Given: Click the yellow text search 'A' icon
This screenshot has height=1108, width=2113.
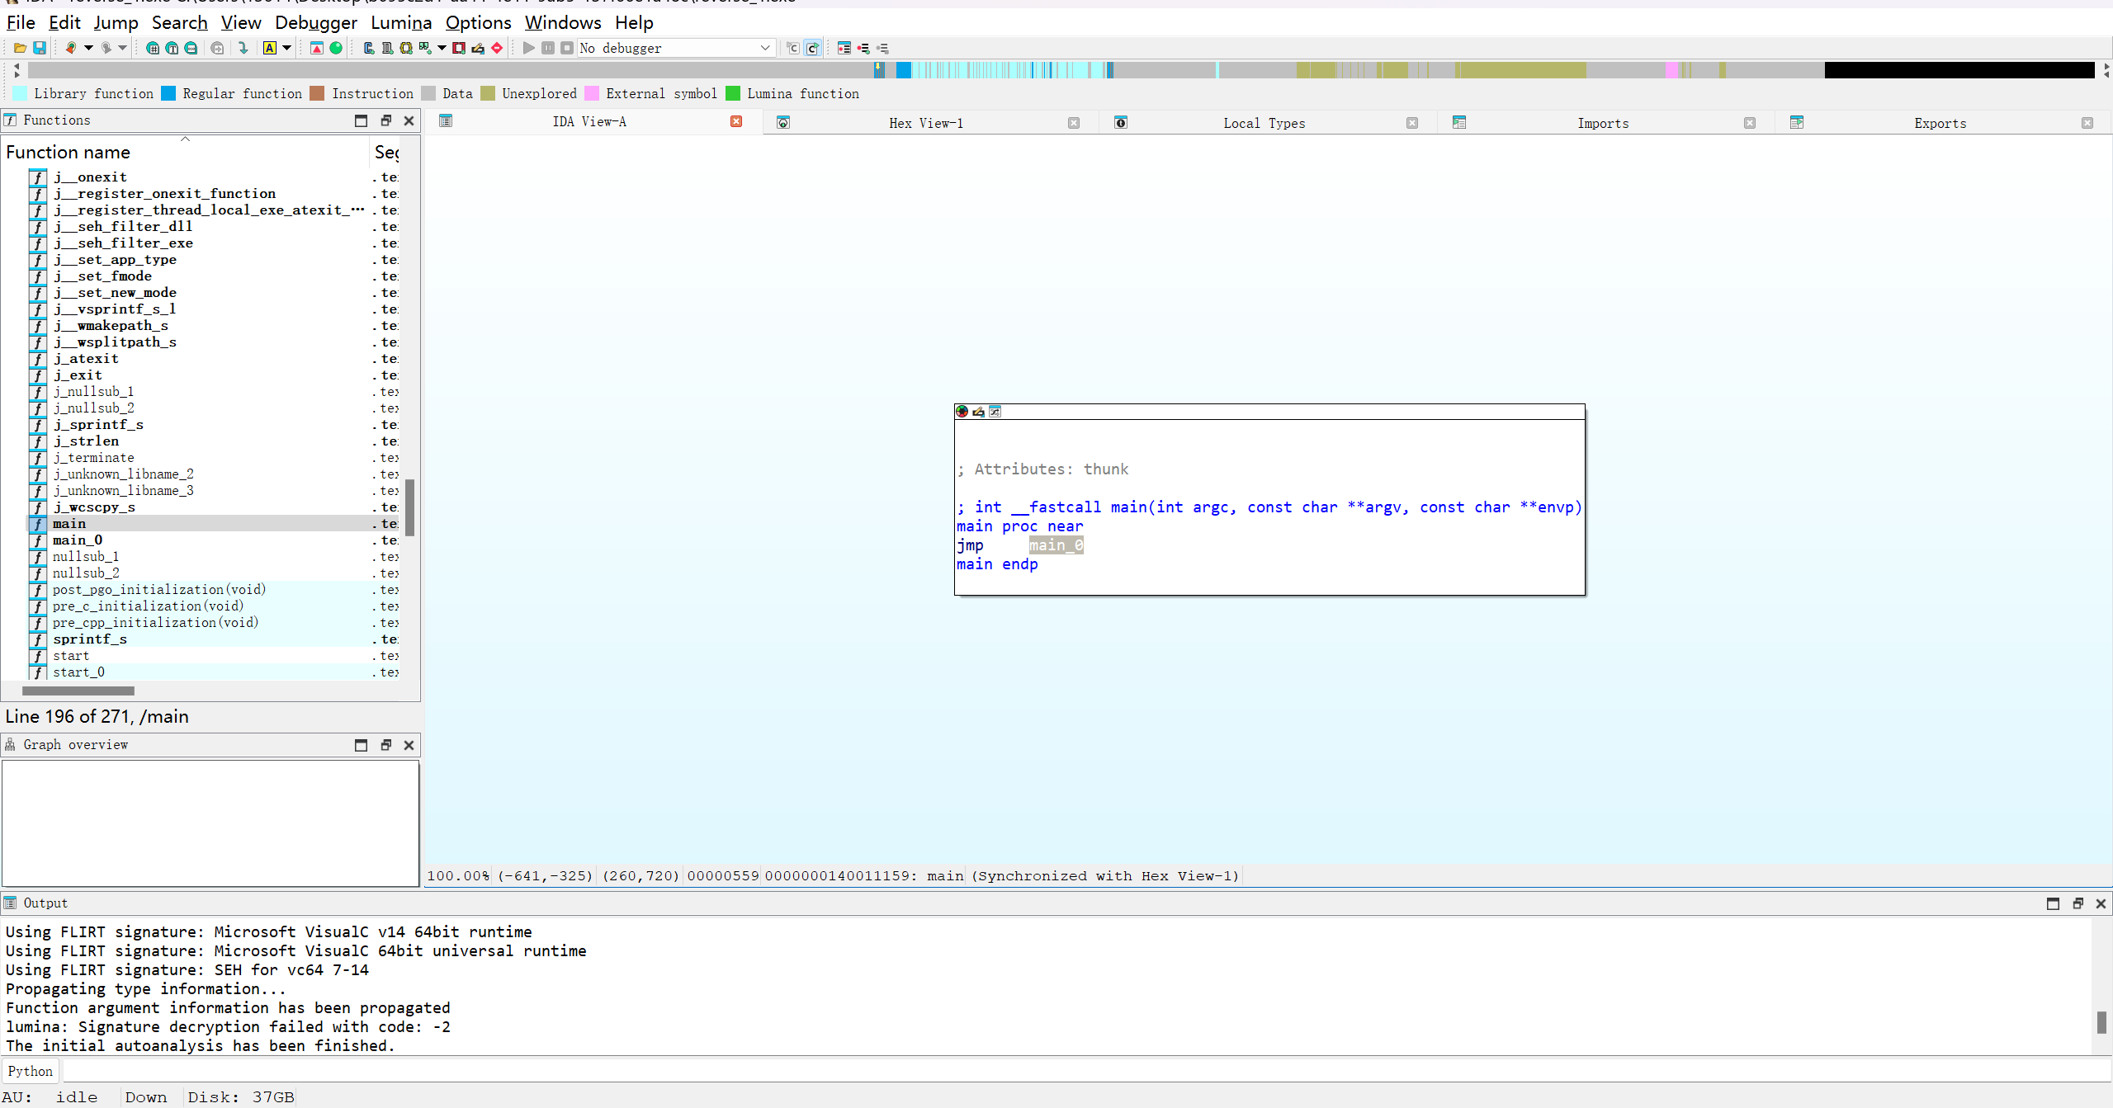Looking at the screenshot, I should (270, 48).
